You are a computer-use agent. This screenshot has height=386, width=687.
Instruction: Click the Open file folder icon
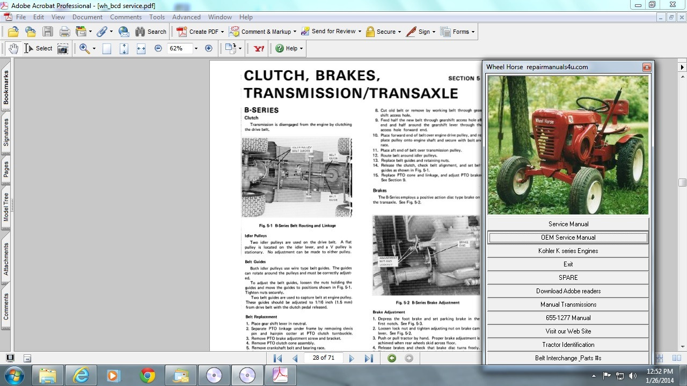point(13,32)
